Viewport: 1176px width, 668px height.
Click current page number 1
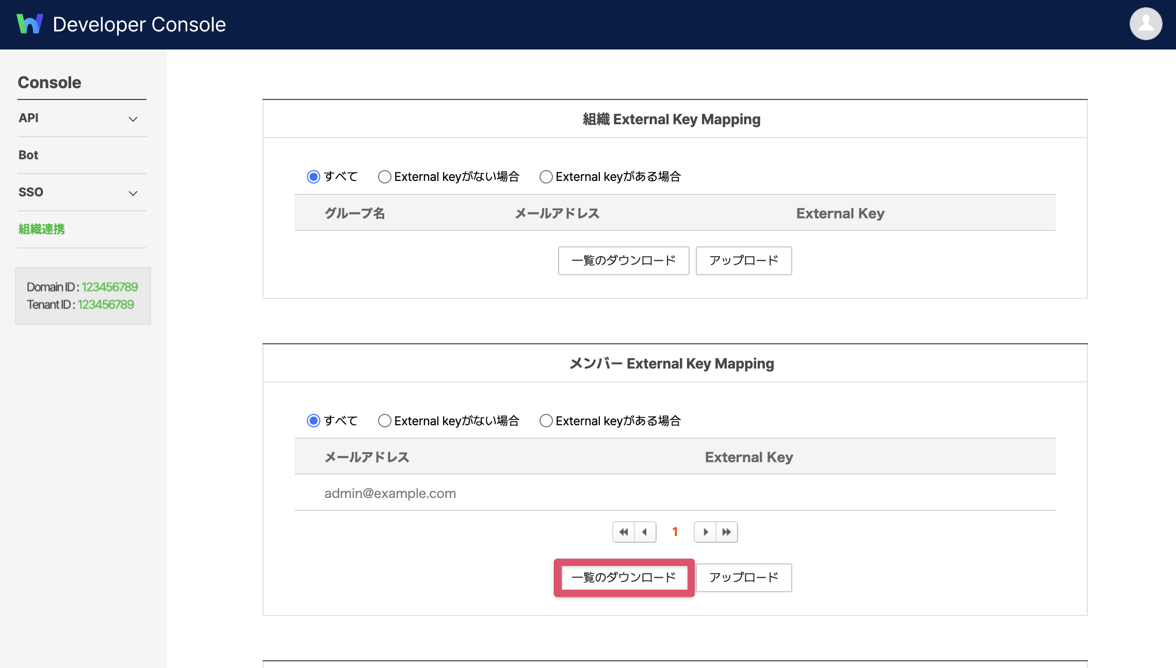click(675, 532)
